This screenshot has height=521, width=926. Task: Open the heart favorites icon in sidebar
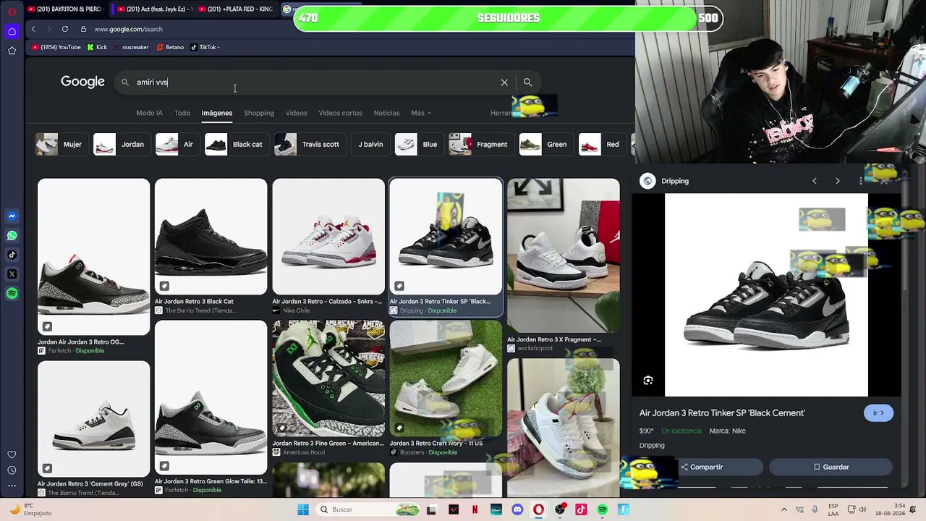[x=12, y=454]
